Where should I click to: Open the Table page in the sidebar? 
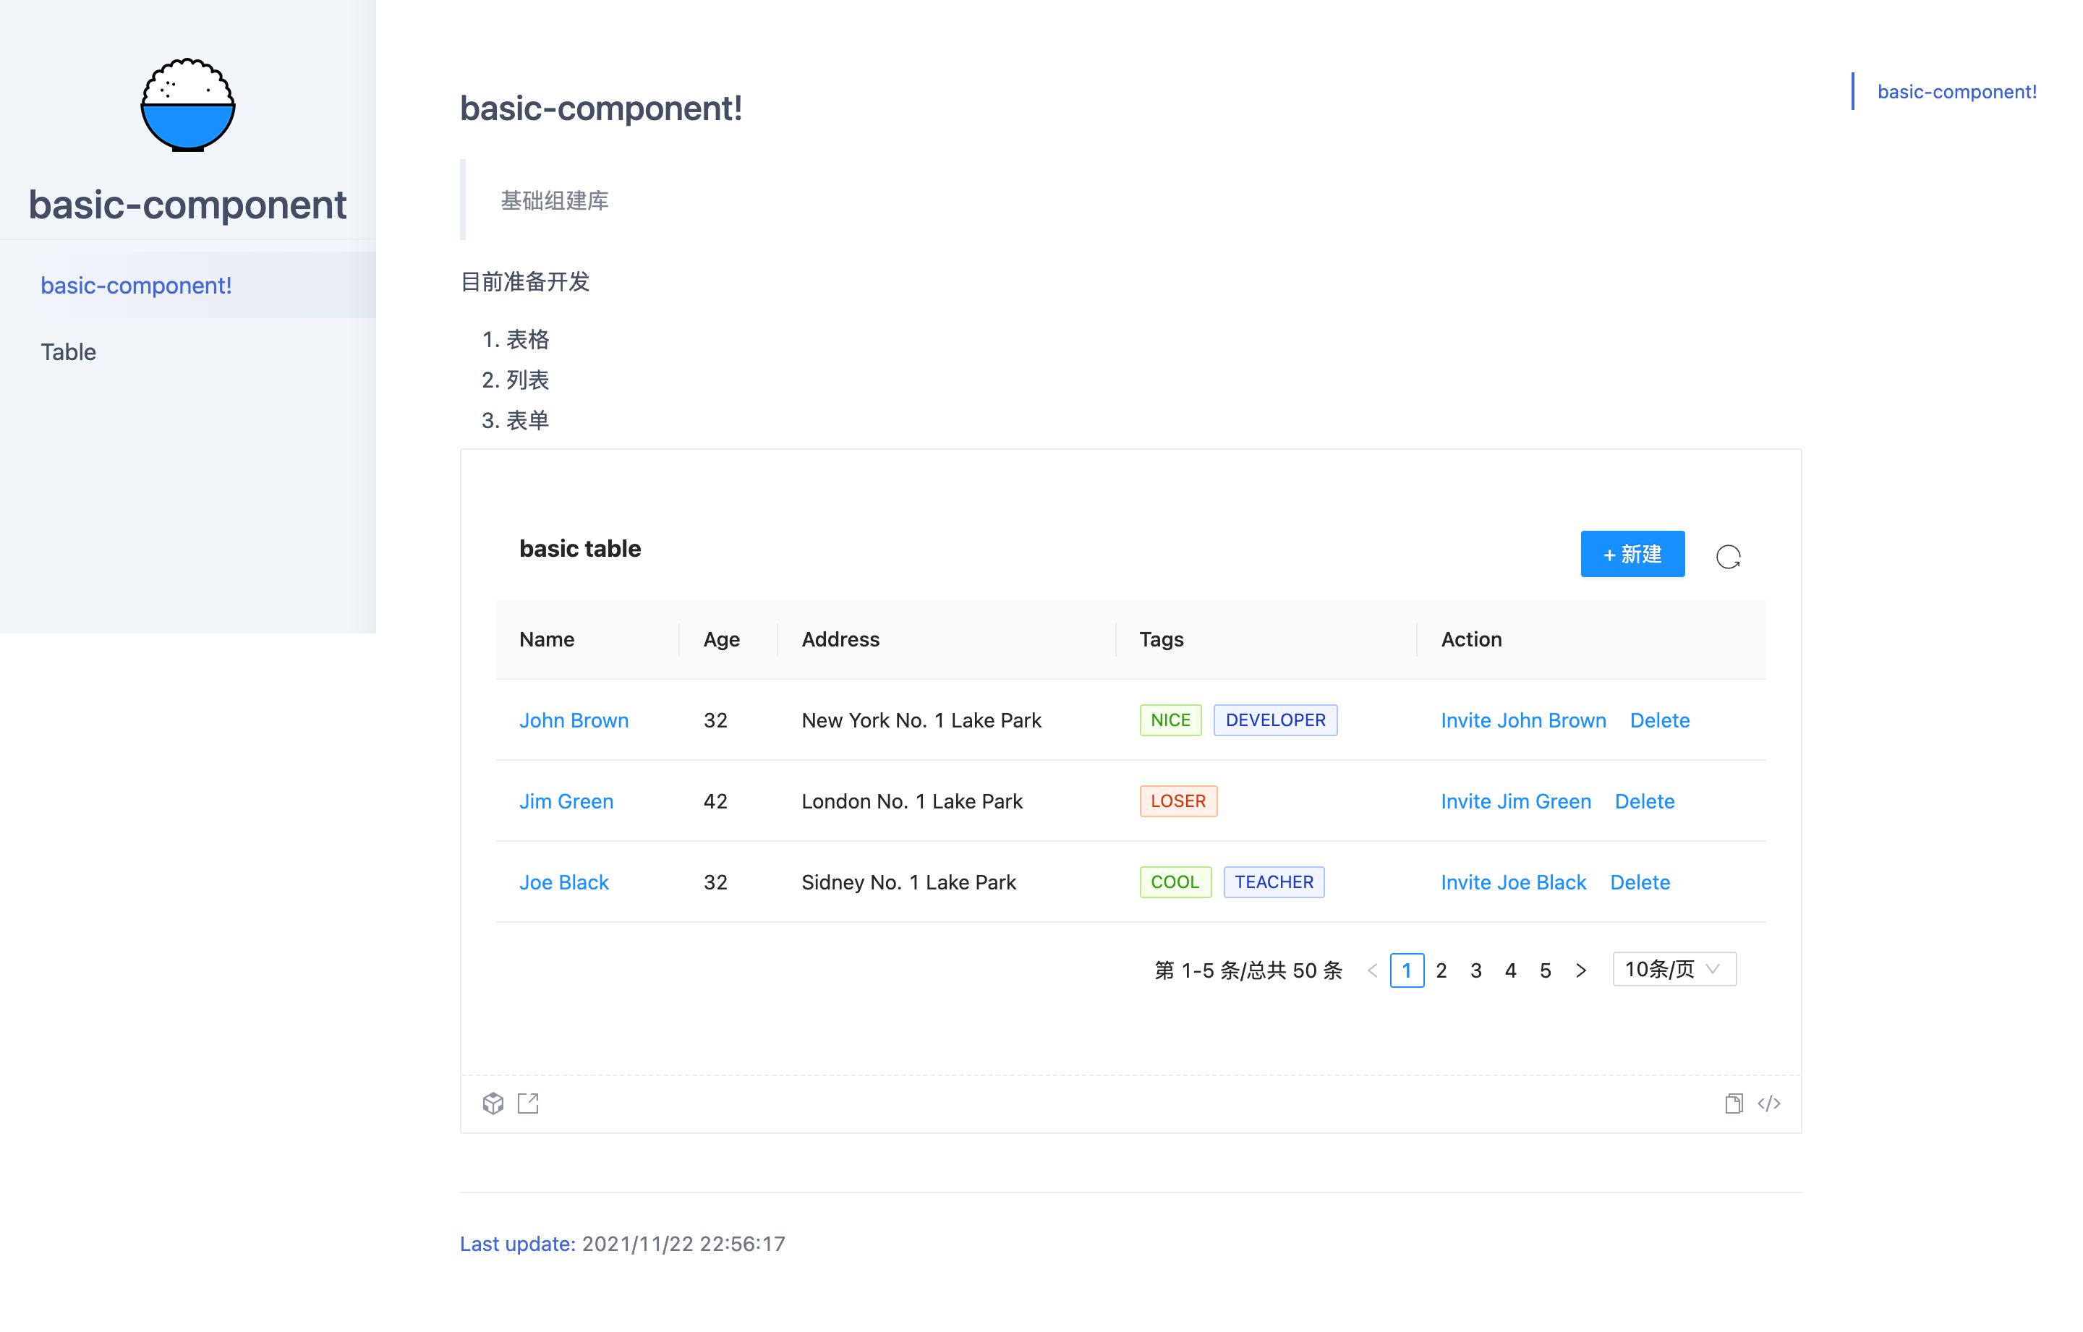68,352
